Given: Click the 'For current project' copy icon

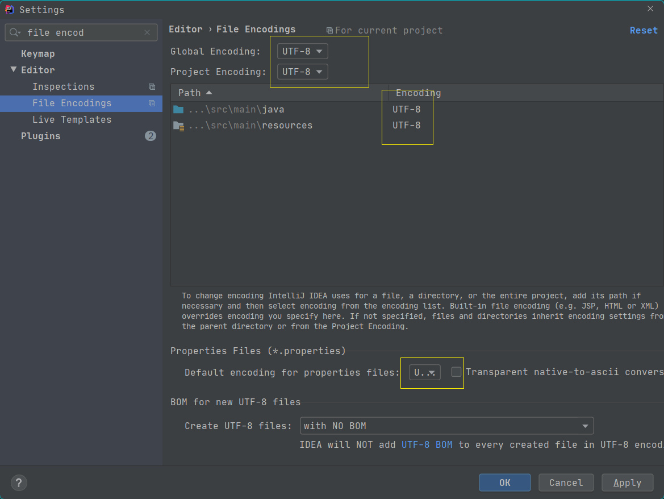Looking at the screenshot, I should [x=329, y=31].
